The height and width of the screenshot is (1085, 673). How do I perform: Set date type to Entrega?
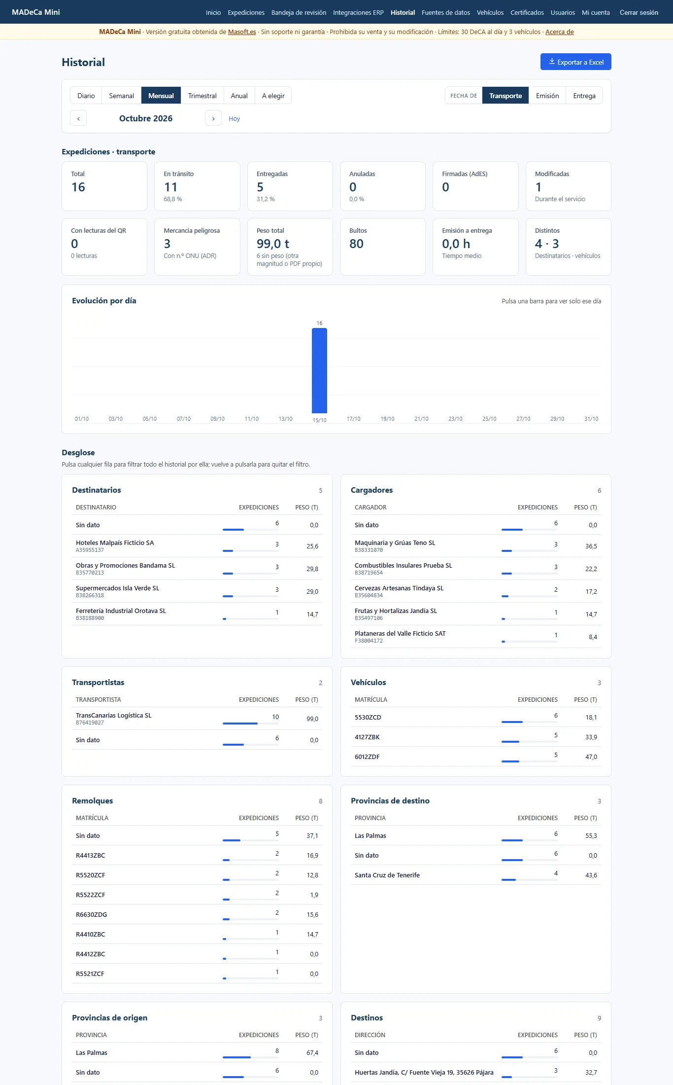click(x=584, y=96)
